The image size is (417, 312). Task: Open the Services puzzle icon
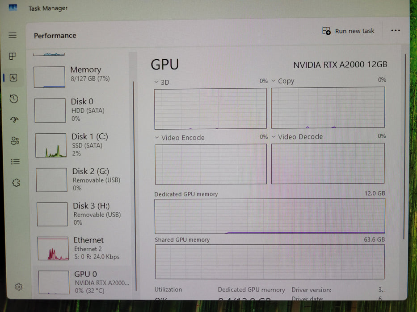point(16,183)
